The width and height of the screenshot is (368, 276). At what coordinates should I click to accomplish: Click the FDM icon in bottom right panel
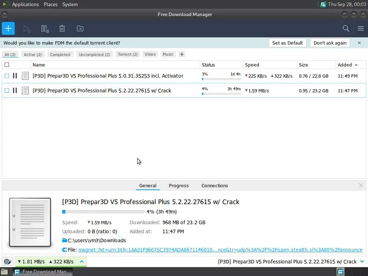coord(341,272)
